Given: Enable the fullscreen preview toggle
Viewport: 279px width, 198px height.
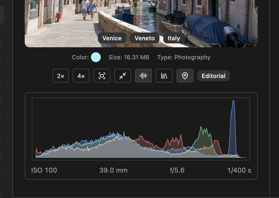Looking at the screenshot, I should pos(102,76).
